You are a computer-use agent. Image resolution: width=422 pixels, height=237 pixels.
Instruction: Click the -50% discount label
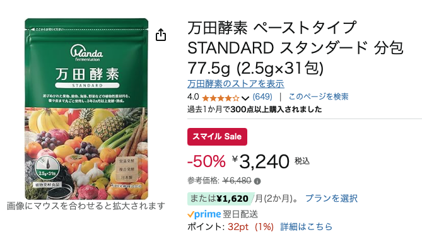(x=206, y=161)
